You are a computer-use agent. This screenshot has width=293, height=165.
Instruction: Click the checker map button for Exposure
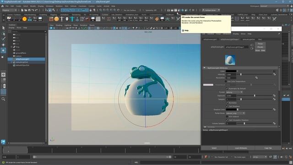[x=274, y=96]
